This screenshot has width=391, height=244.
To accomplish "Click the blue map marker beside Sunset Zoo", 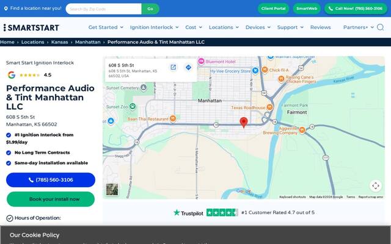I will point(111,121).
